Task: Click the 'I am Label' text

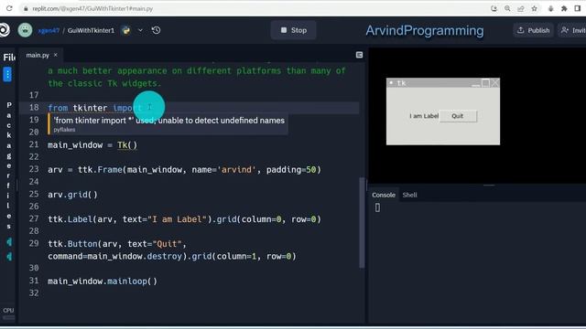Action: 424,116
